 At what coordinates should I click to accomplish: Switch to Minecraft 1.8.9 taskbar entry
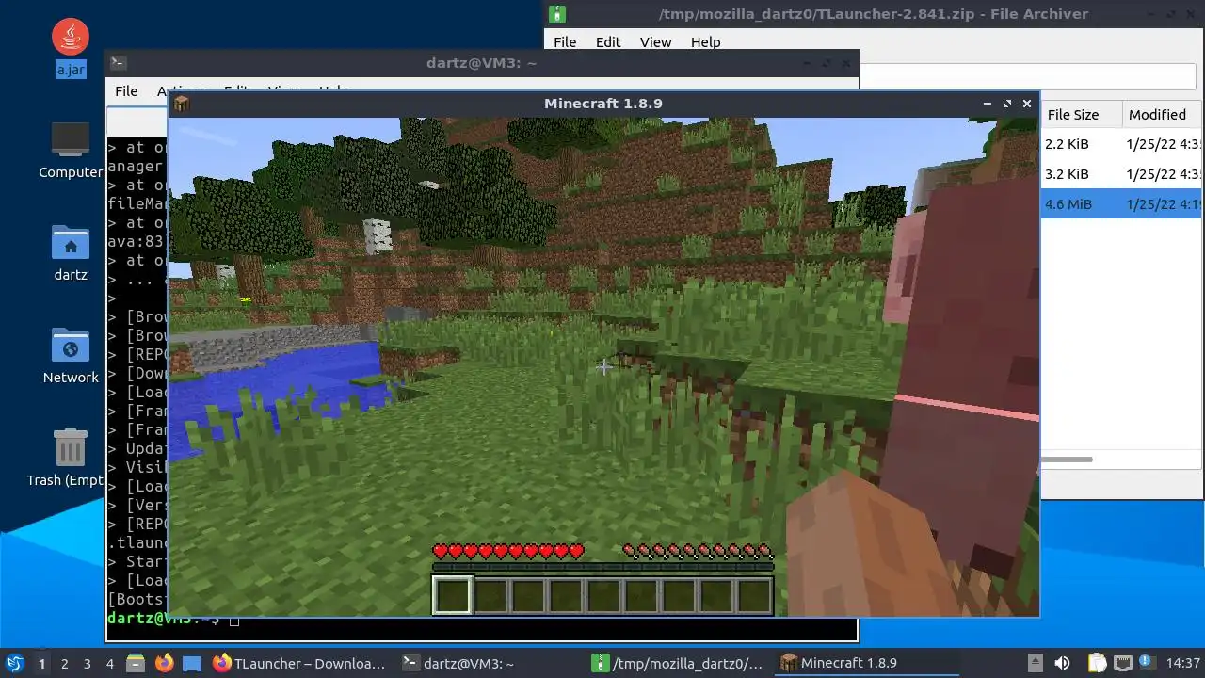pyautogui.click(x=867, y=663)
